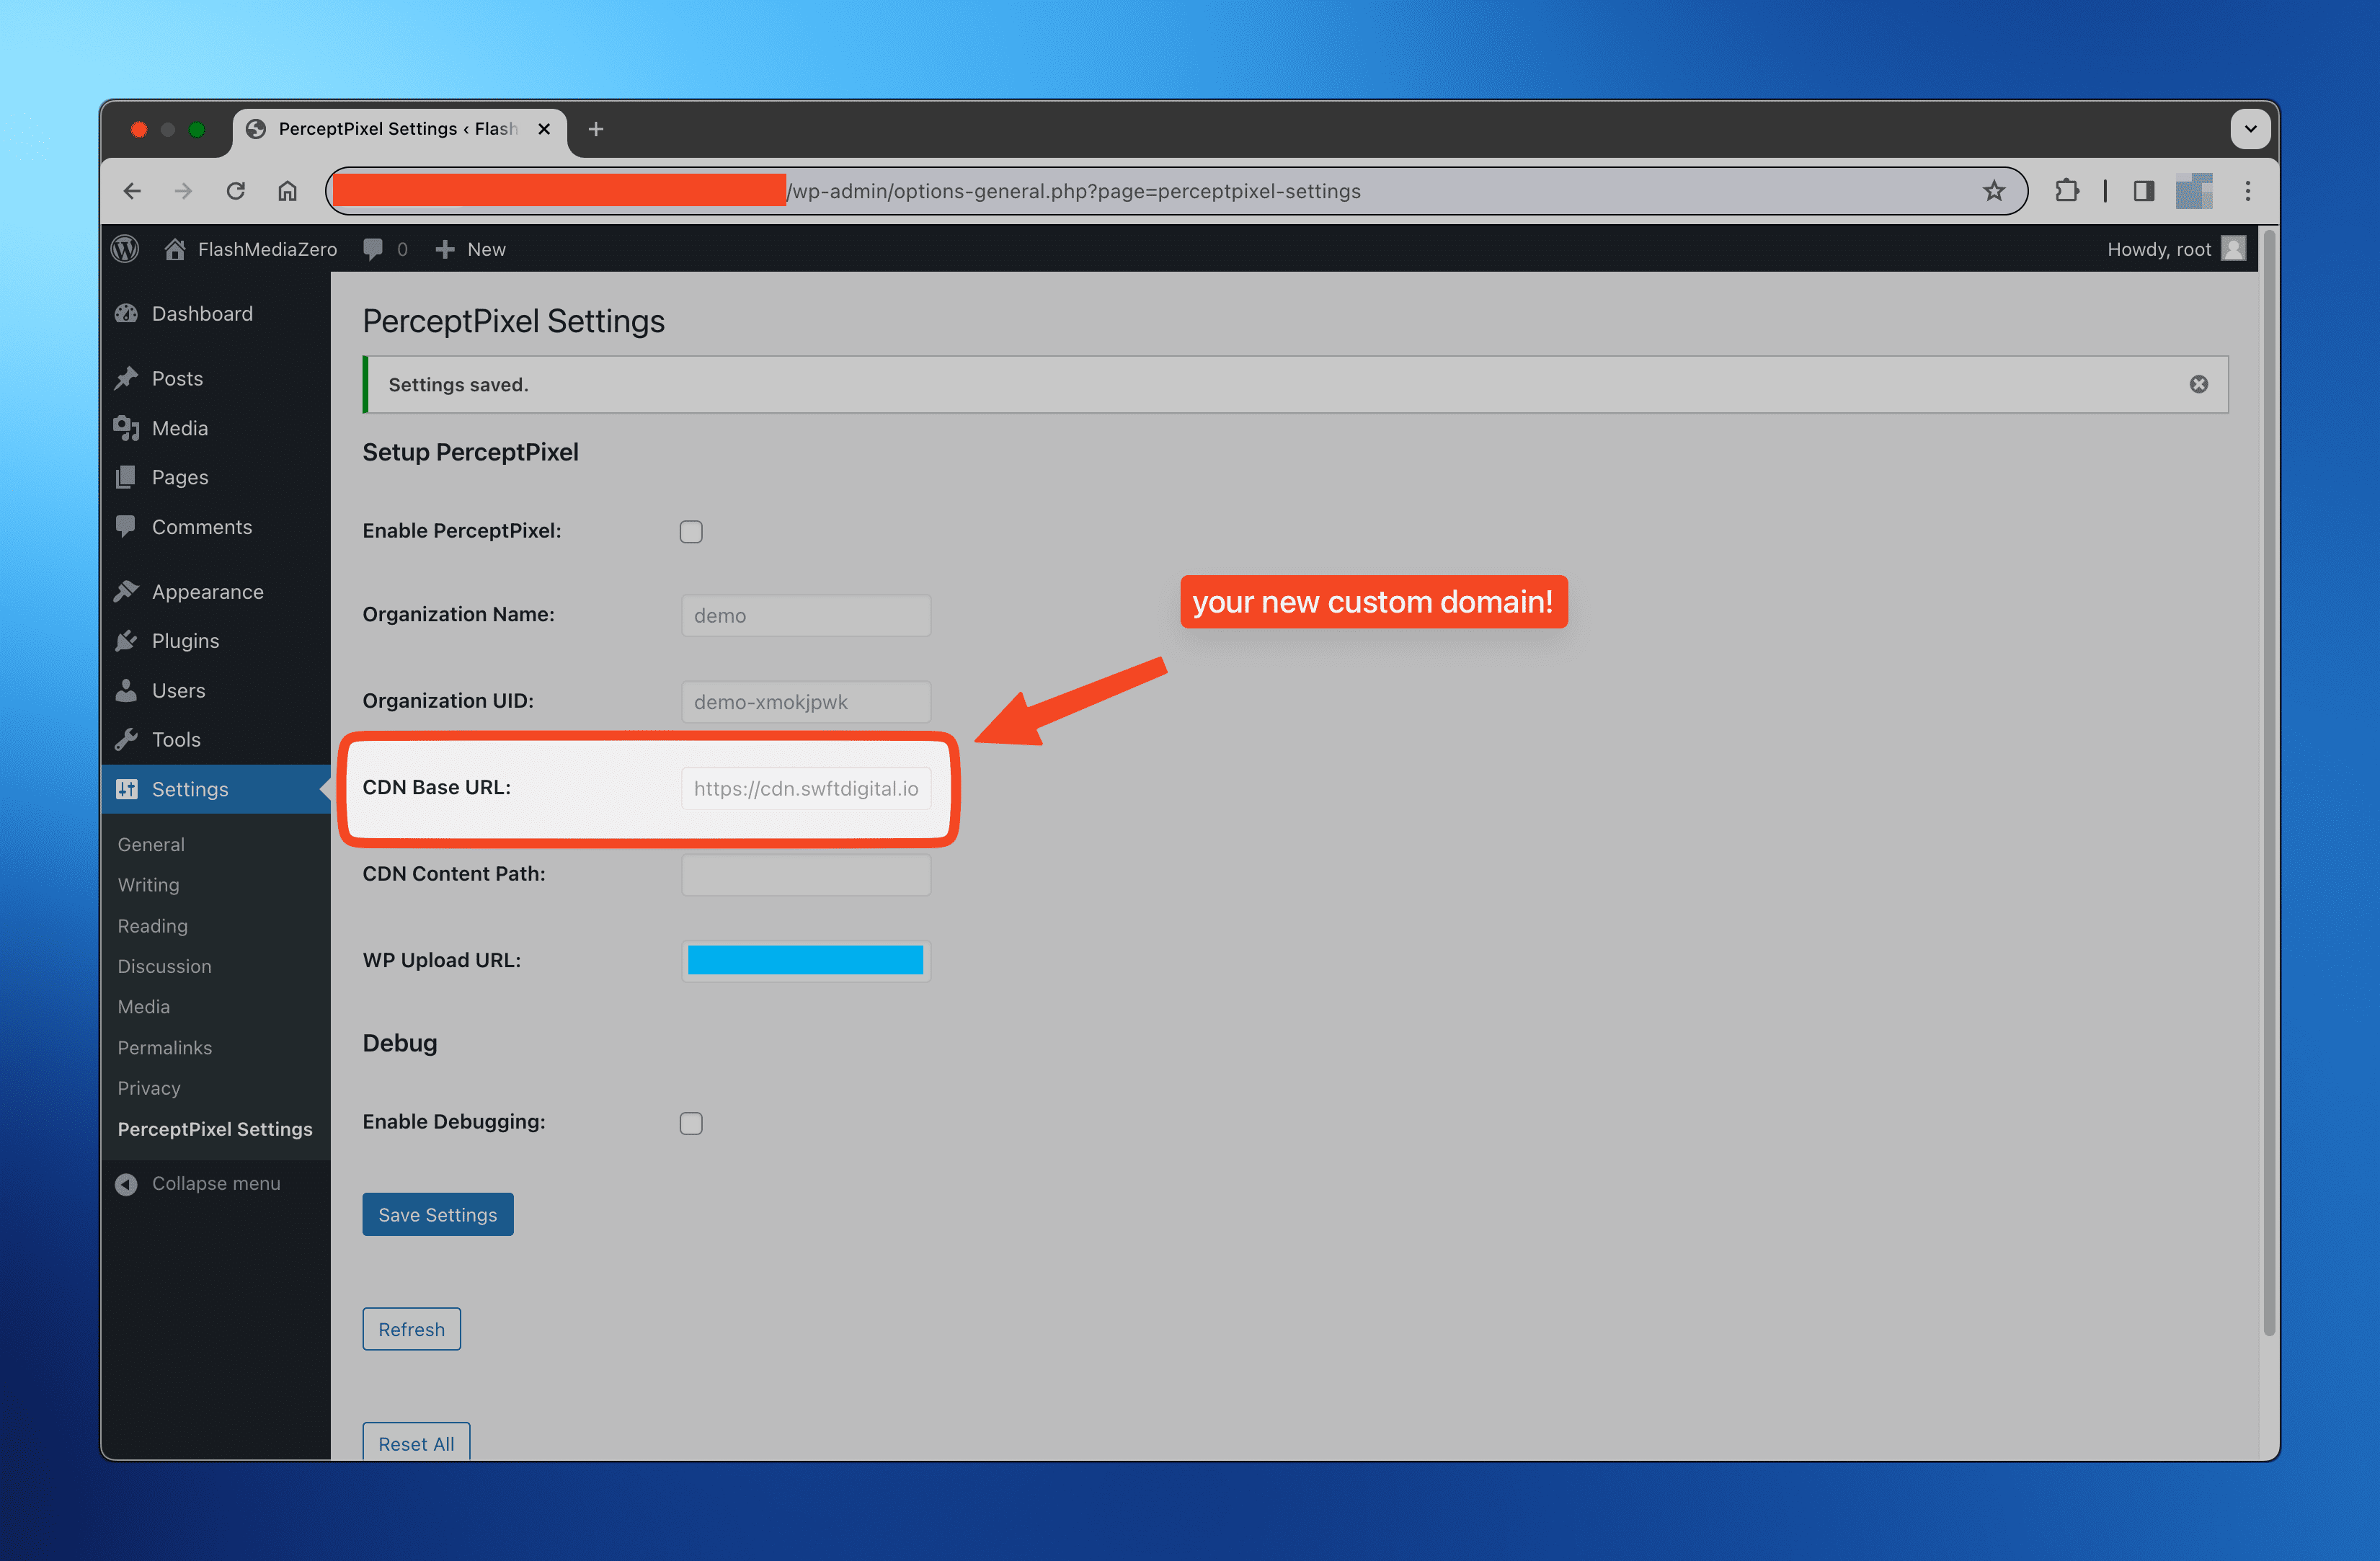This screenshot has width=2380, height=1561.
Task: Toggle the Enable PerceptPixel checkbox
Action: pyautogui.click(x=692, y=531)
